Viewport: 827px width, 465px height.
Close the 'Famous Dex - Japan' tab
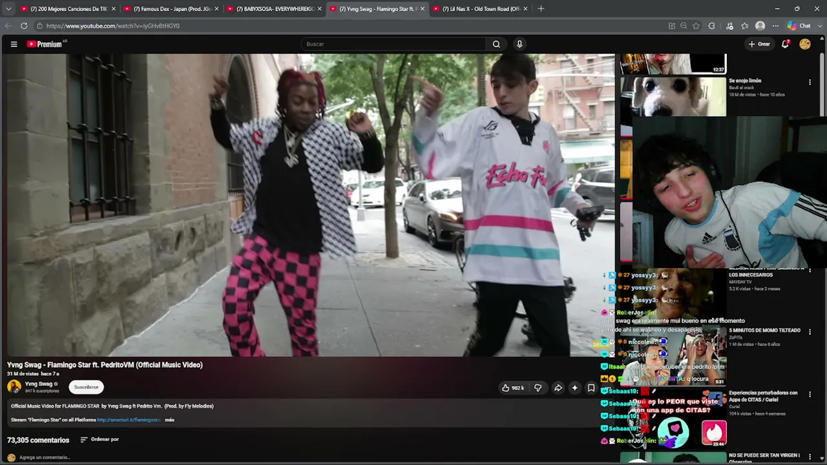click(x=216, y=9)
